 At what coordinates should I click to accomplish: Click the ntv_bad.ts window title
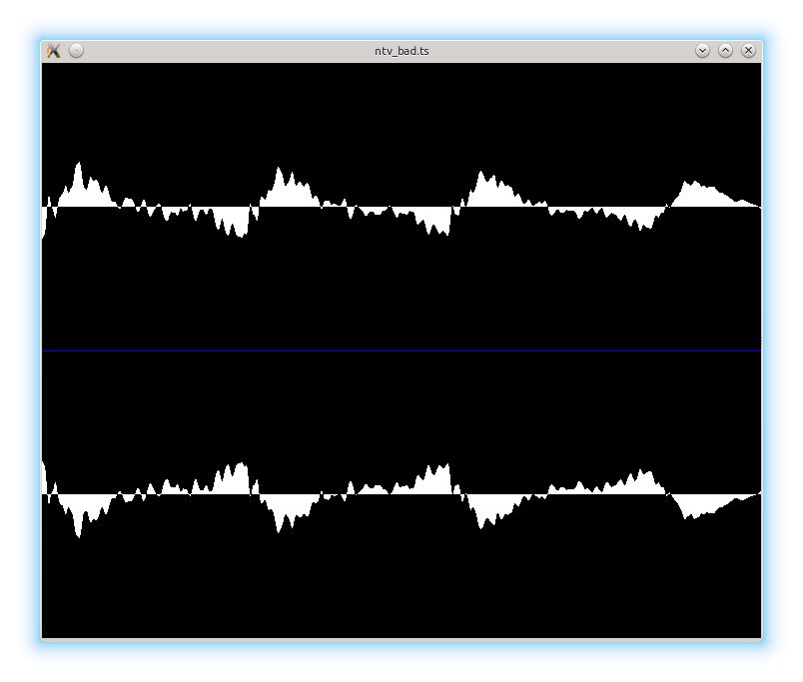click(402, 51)
